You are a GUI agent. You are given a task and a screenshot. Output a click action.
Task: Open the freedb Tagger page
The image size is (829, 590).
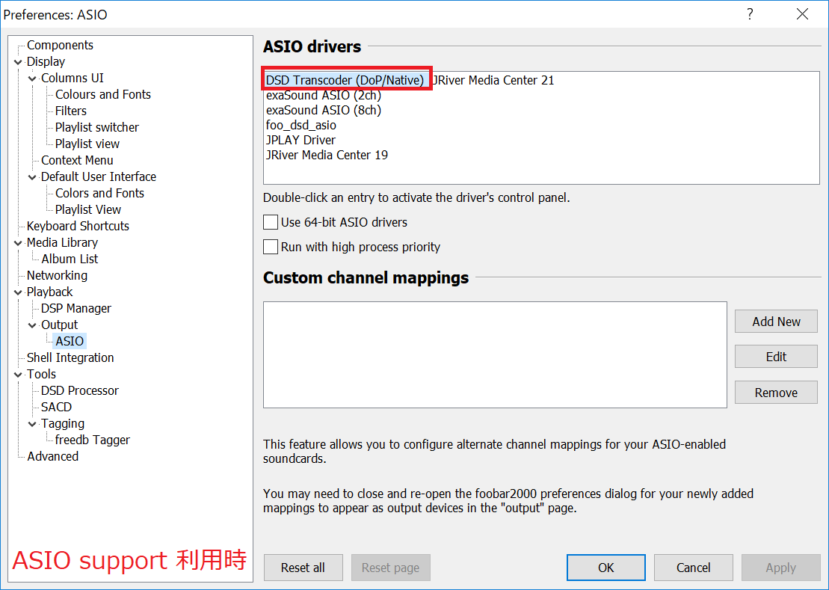click(93, 440)
